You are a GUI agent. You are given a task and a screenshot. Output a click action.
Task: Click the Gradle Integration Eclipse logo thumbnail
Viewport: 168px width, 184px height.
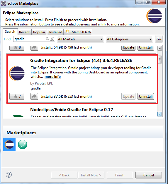[17, 73]
